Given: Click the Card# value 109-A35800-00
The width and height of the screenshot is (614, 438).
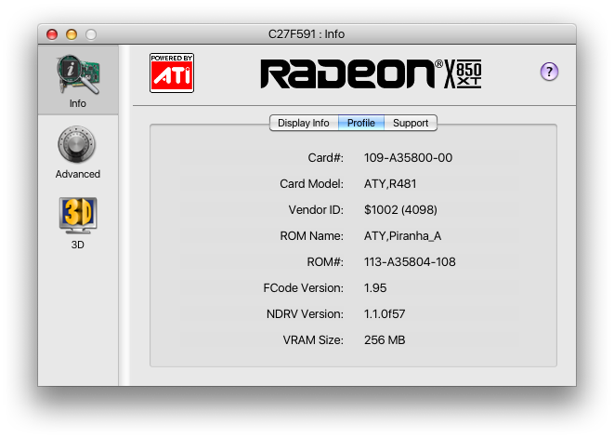Looking at the screenshot, I should pyautogui.click(x=408, y=158).
